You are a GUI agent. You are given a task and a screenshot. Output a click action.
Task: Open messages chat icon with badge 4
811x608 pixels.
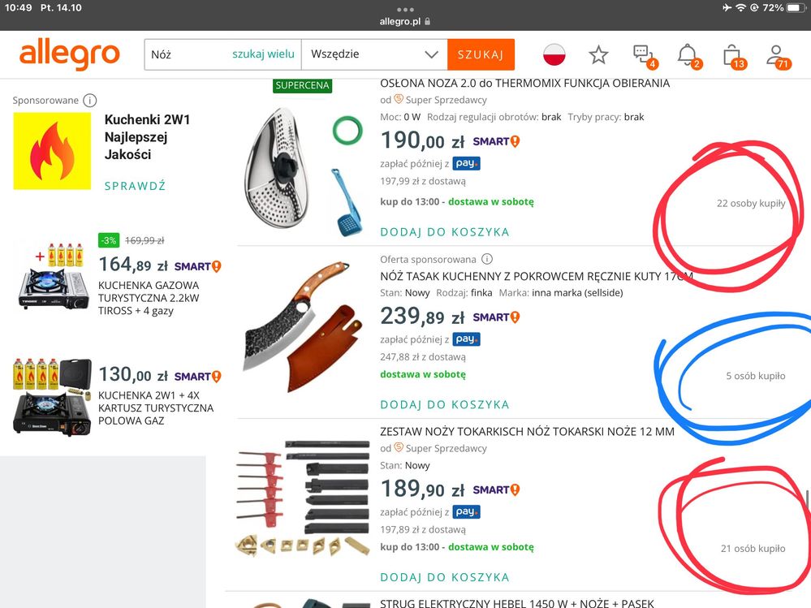645,55
